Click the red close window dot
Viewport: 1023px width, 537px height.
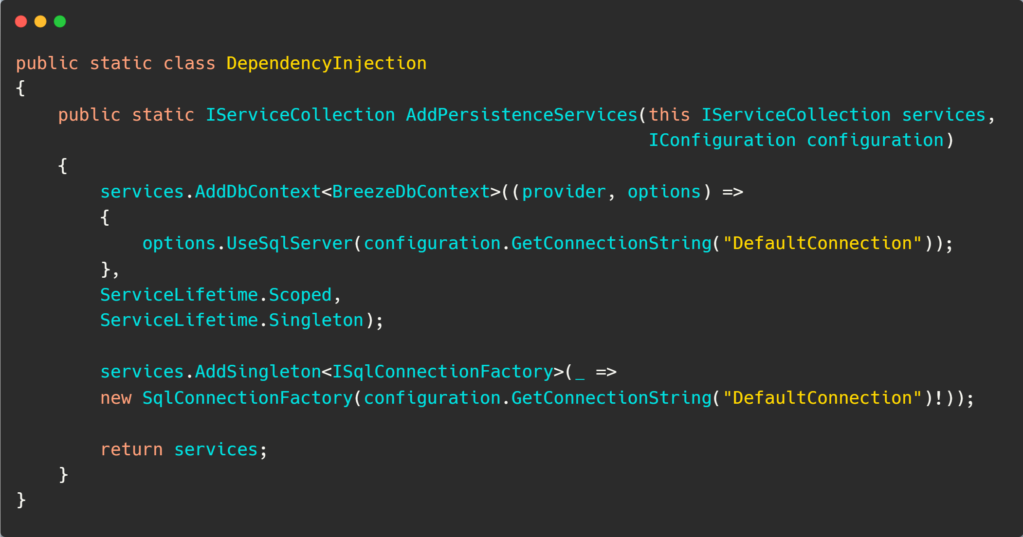[x=21, y=21]
